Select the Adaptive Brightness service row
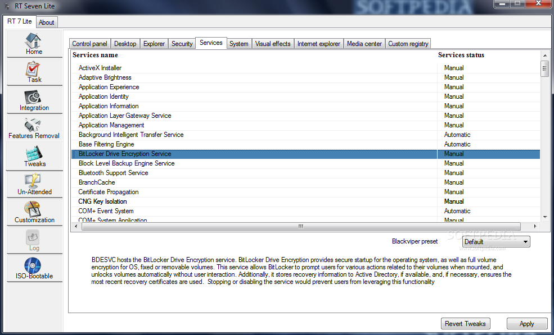The height and width of the screenshot is (335, 554). click(x=305, y=77)
